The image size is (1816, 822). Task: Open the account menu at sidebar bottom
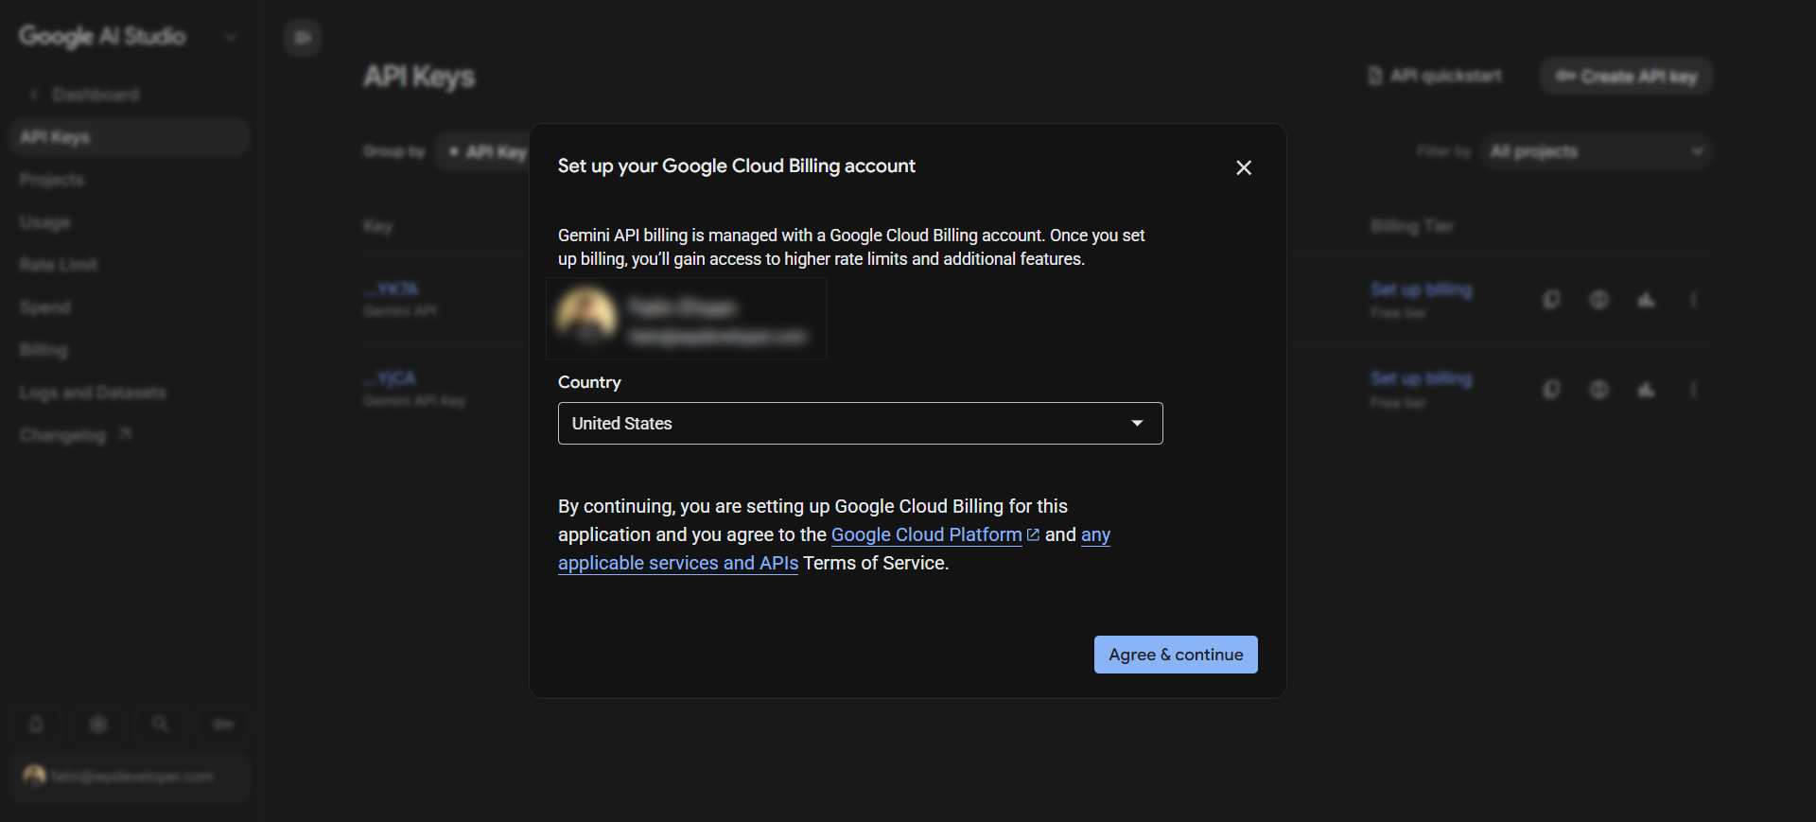coord(130,777)
